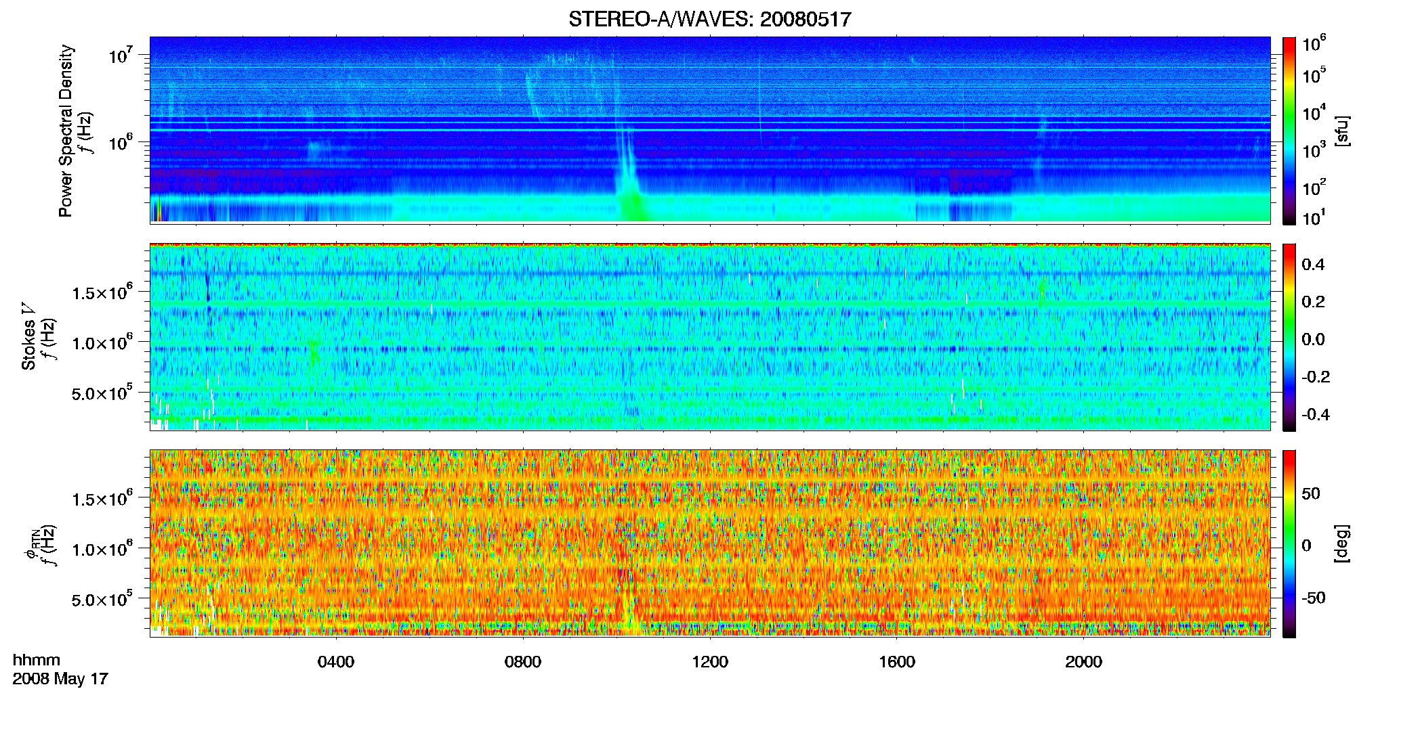Click the Stokes V spectrogram panel
This screenshot has height=731, width=1420.
point(710,337)
